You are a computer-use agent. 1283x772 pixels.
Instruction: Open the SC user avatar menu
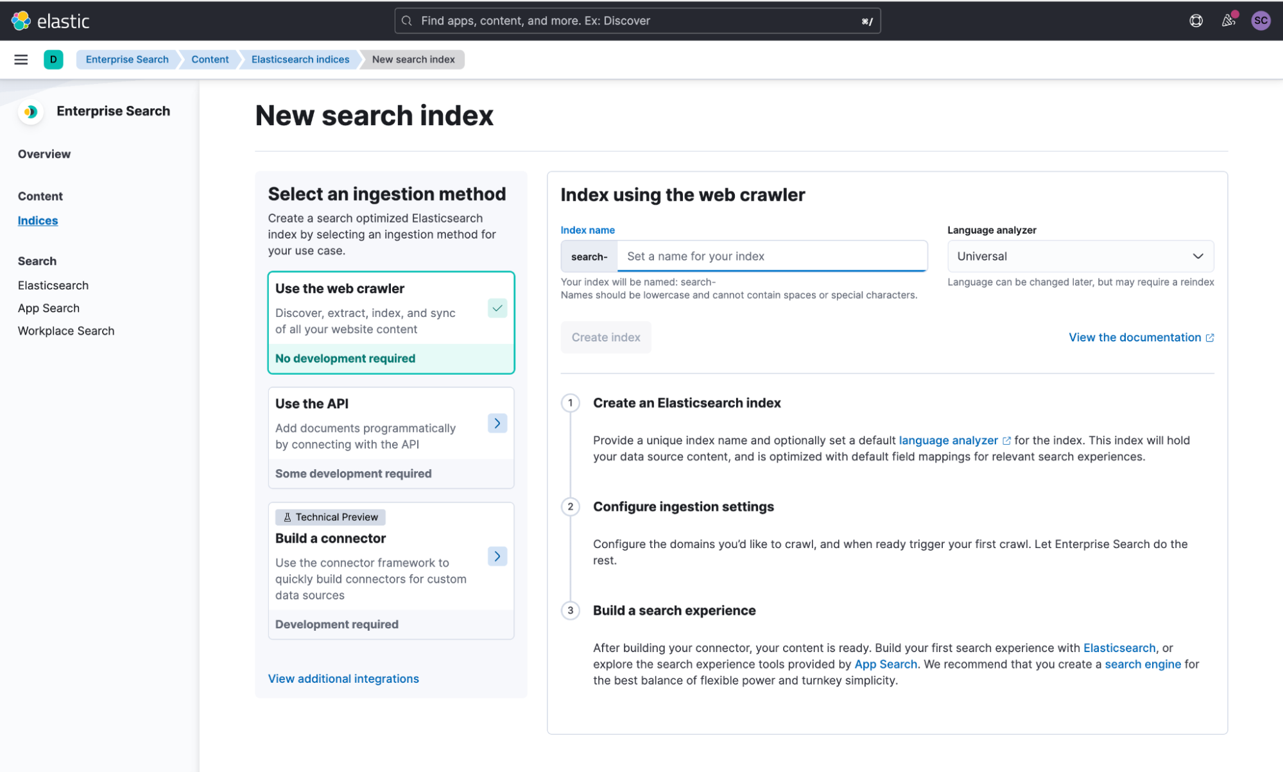click(1261, 21)
